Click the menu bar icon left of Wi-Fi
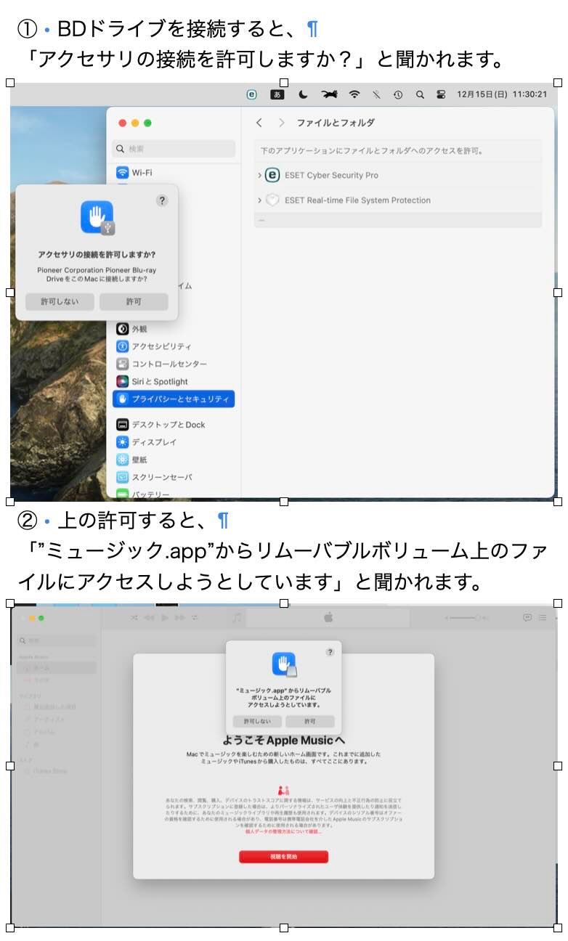Viewport: 568px width, 941px height. (329, 94)
